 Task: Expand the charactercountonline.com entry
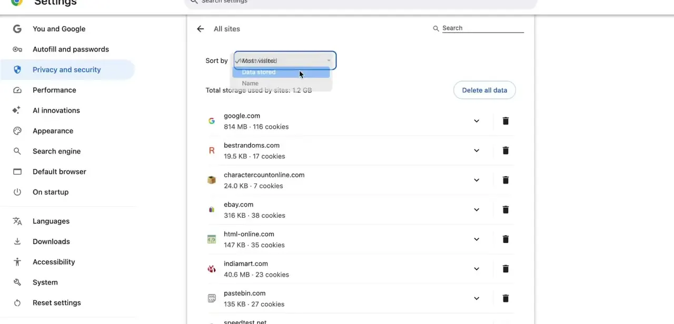pos(477,180)
